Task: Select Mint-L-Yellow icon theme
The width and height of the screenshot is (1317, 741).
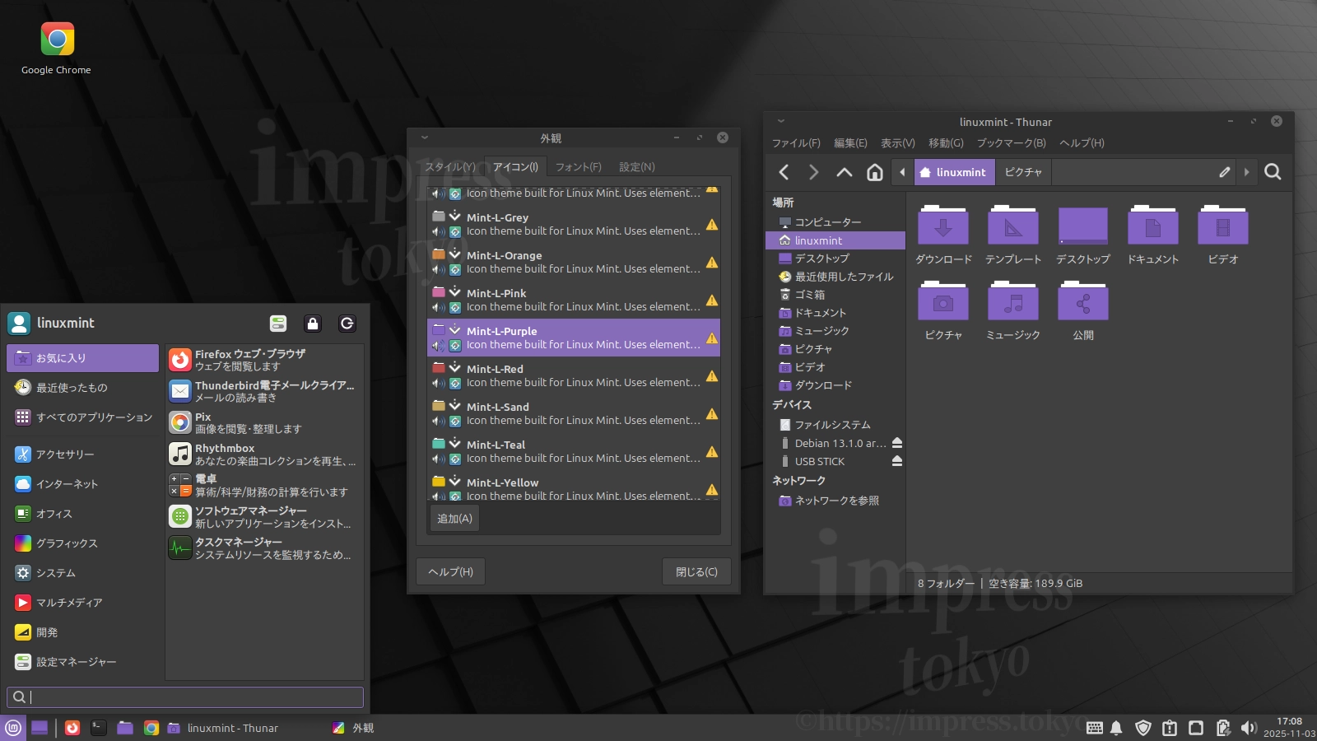Action: point(574,487)
